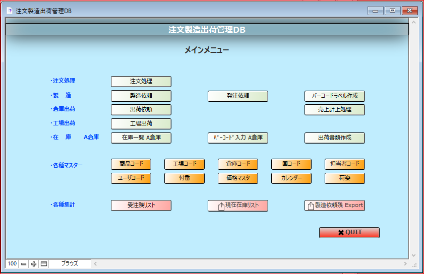Viewport: 424px width, 274px height.
Task: Click the window title document icon
Action: point(10,11)
